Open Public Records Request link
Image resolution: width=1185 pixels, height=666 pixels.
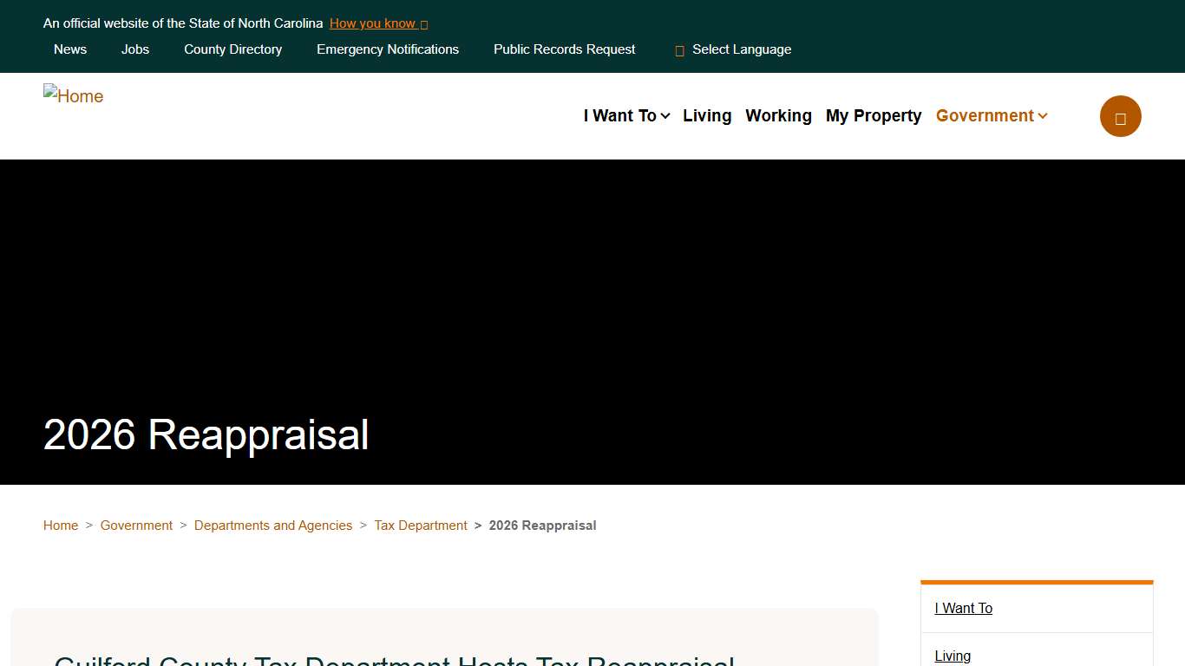[564, 49]
